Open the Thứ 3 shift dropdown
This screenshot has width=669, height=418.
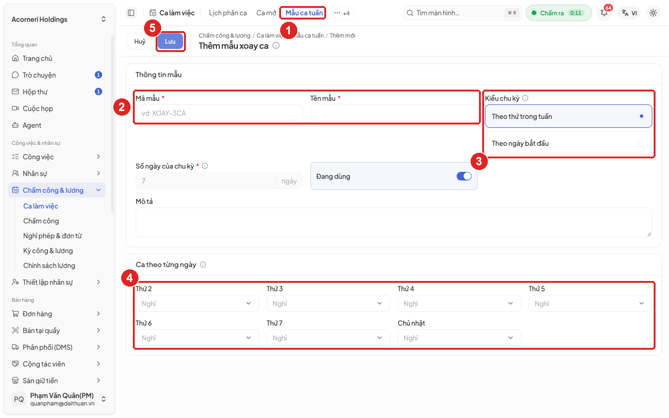328,303
